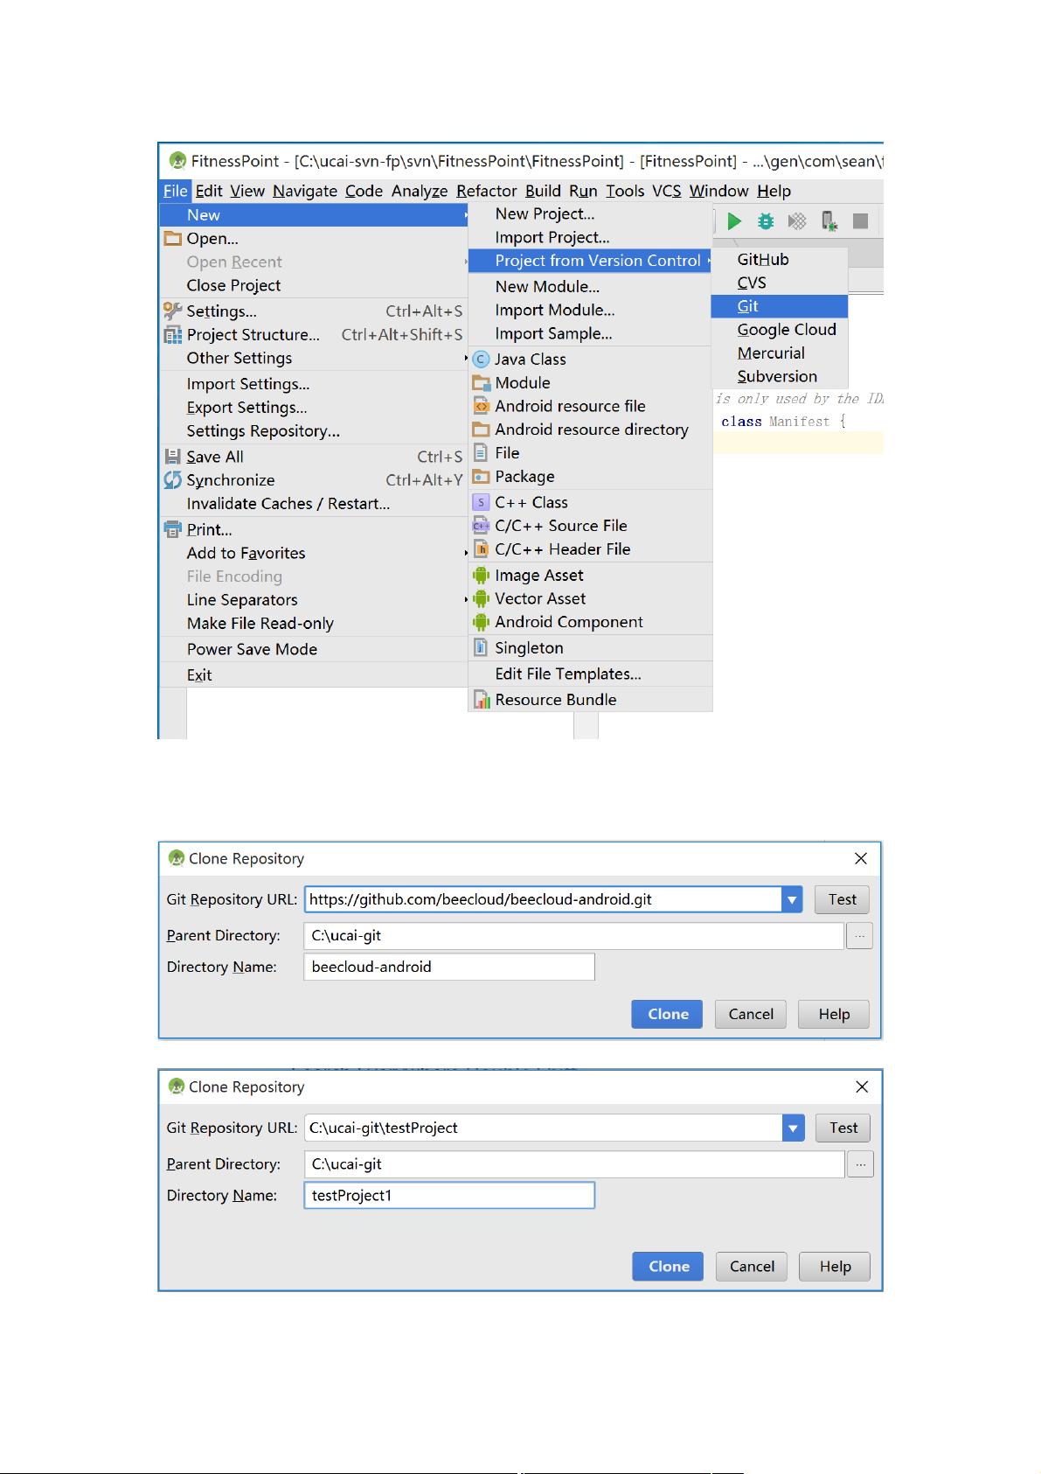Select Subversion from version control list
The image size is (1041, 1474).
(x=780, y=376)
